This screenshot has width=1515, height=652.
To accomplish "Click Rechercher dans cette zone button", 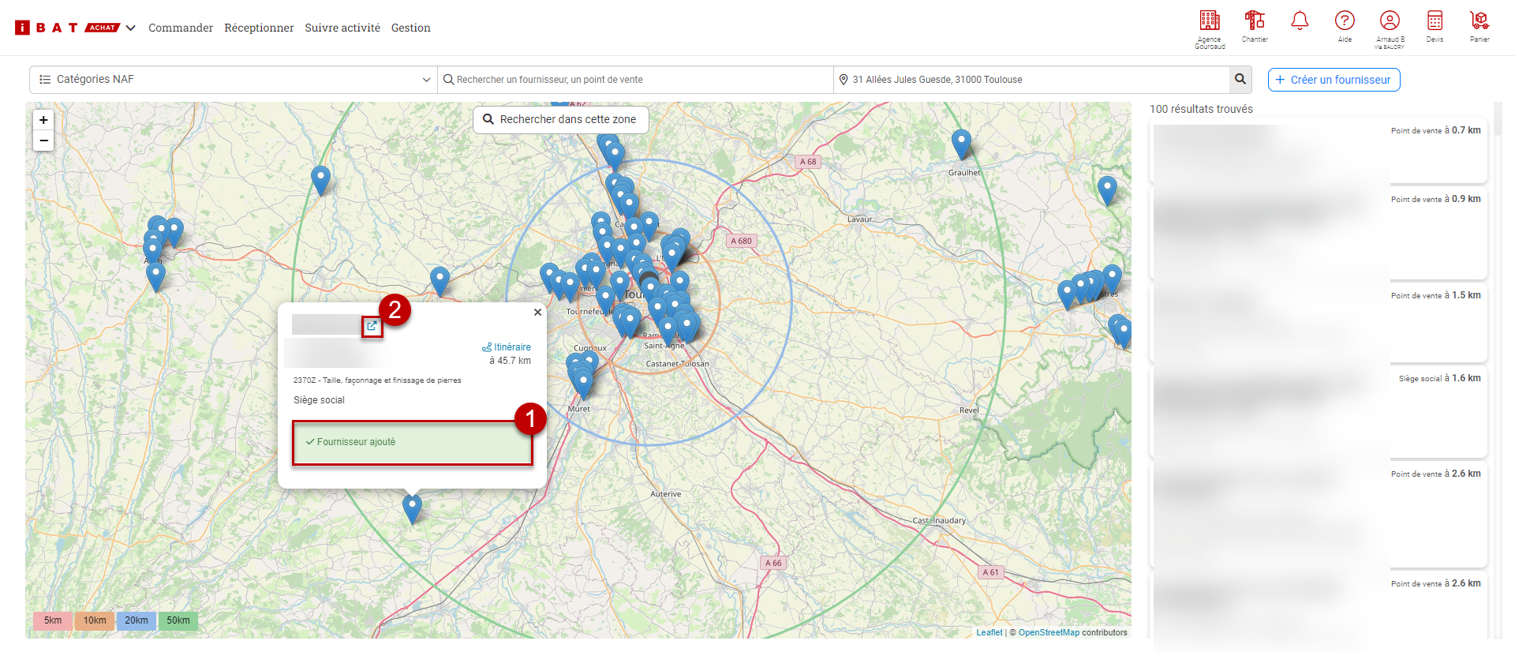I will pos(560,119).
